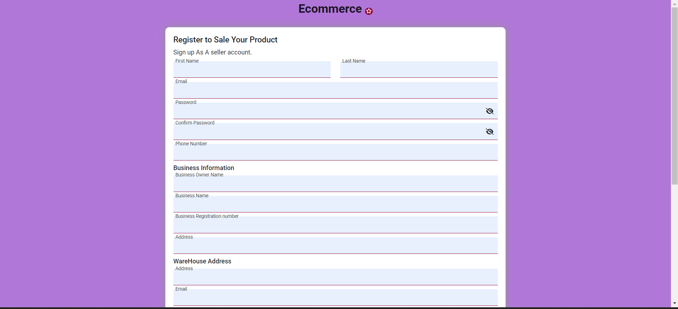This screenshot has height=309, width=678.
Task: Focus the Address field under WareHouse Address
Action: 335,278
